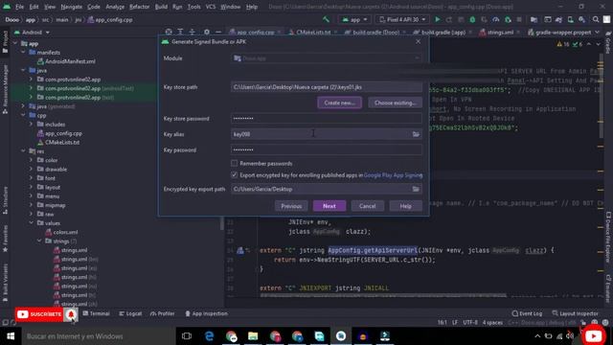Click the Next button
The image size is (613, 345).
329,206
